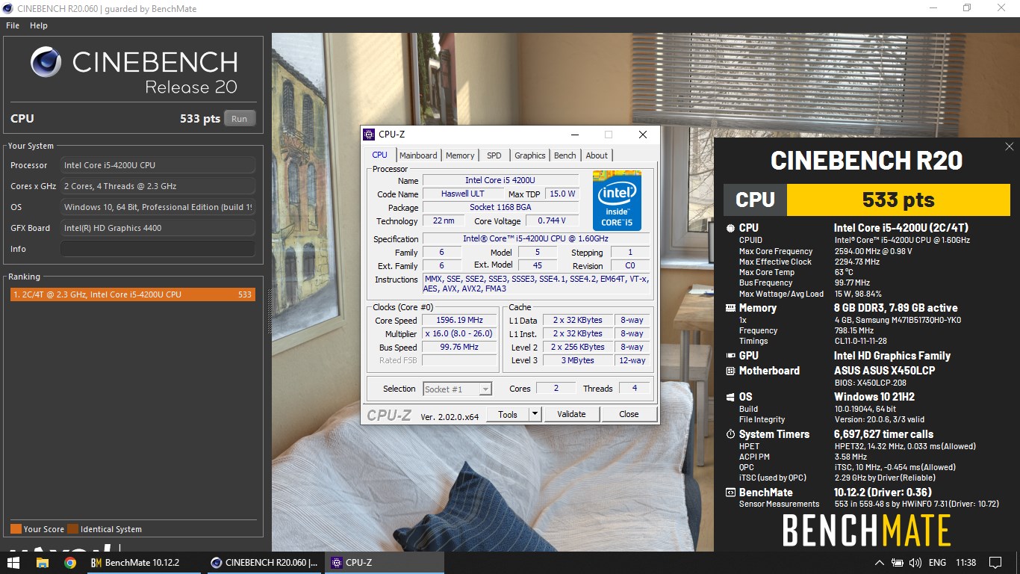Open the Socket #1 selection dropdown
This screenshot has height=574, width=1020.
pyautogui.click(x=458, y=389)
